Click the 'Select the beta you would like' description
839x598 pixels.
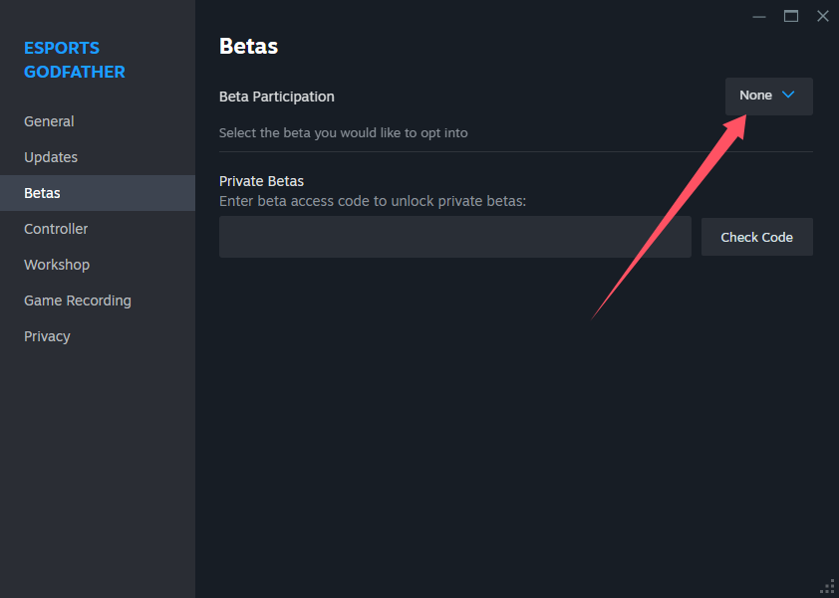(x=343, y=133)
